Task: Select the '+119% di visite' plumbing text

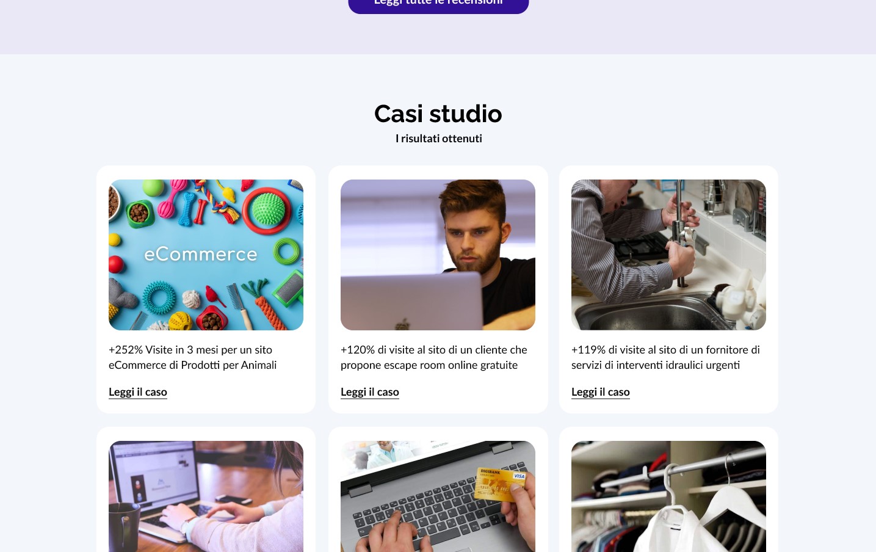Action: point(665,357)
